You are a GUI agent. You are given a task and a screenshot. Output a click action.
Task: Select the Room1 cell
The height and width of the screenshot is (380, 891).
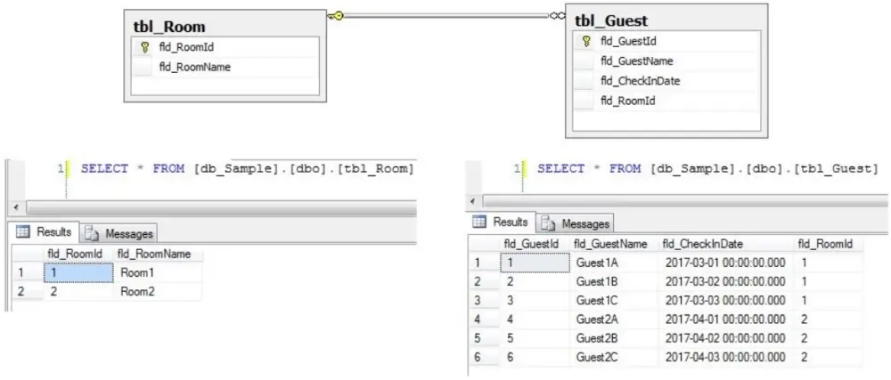158,273
